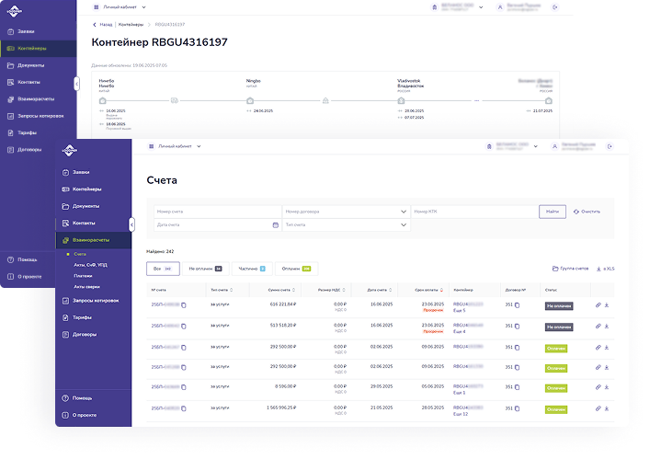Click the Очистить filter reset button
This screenshot has height=459, width=650.
pyautogui.click(x=587, y=212)
